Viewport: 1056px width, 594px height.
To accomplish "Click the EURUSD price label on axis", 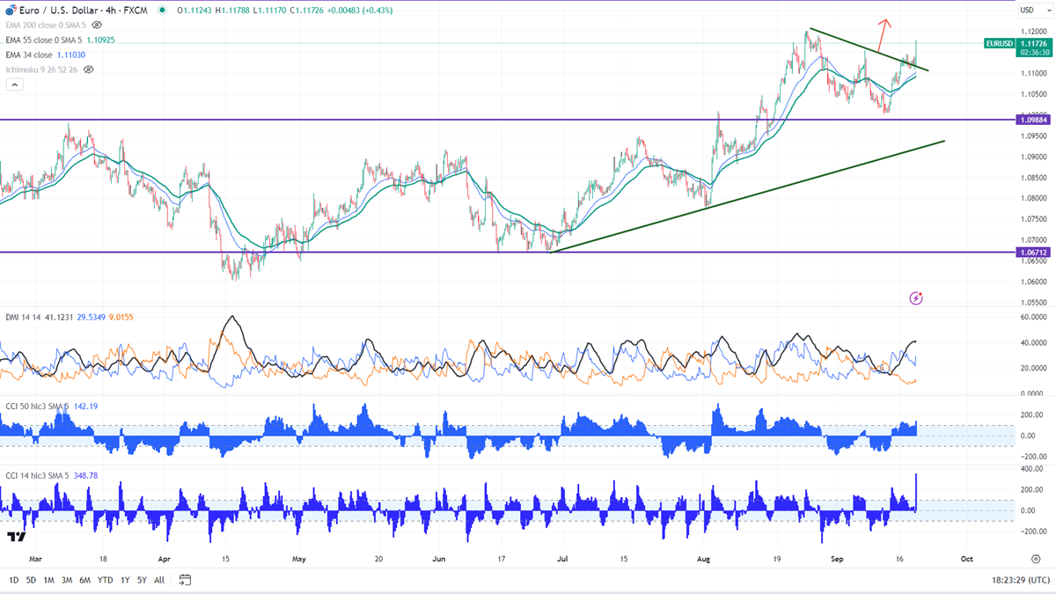I will tap(1000, 42).
